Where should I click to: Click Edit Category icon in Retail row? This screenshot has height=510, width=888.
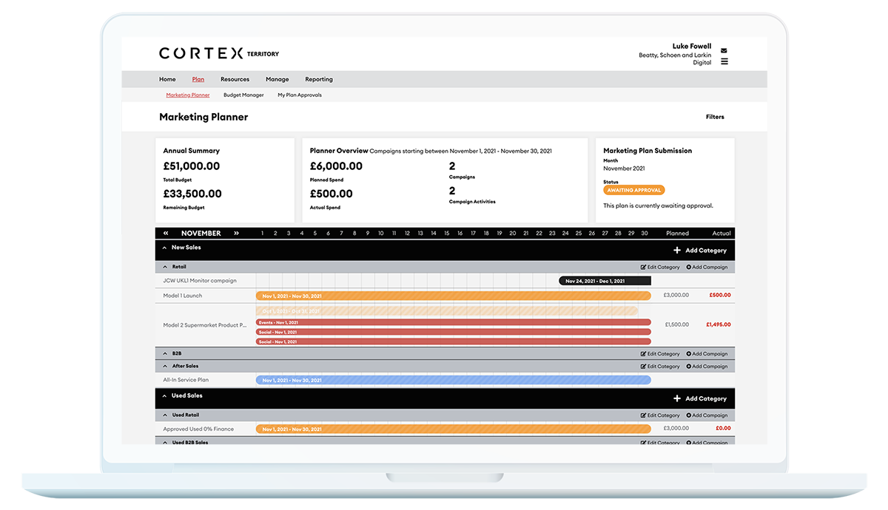point(643,267)
